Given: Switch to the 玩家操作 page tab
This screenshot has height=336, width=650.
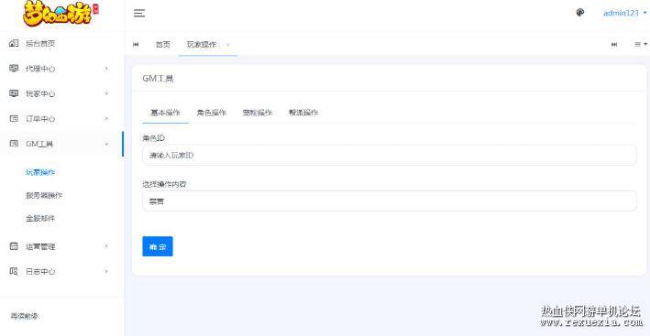Looking at the screenshot, I should pyautogui.click(x=202, y=44).
